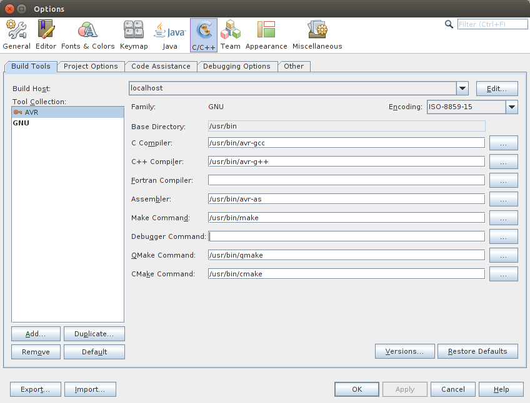Click the empty Fortran Compiler field

pos(346,180)
